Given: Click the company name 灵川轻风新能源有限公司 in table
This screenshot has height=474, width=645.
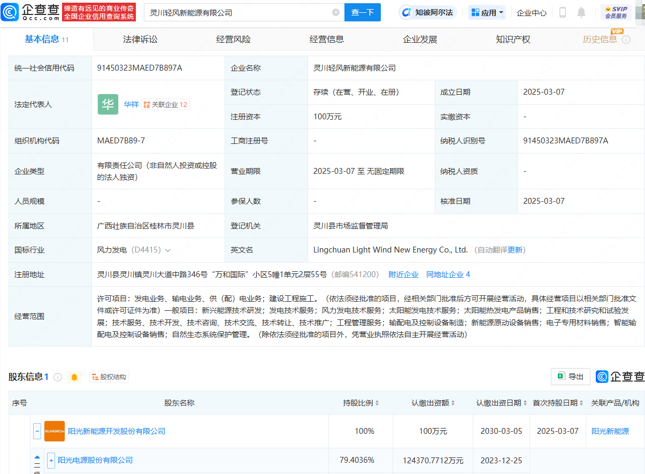Looking at the screenshot, I should tap(355, 68).
